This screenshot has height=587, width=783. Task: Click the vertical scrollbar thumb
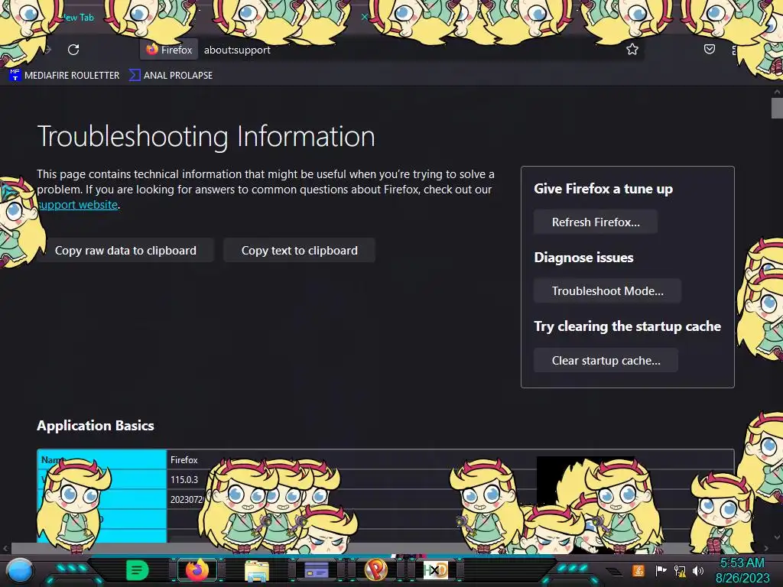click(777, 109)
